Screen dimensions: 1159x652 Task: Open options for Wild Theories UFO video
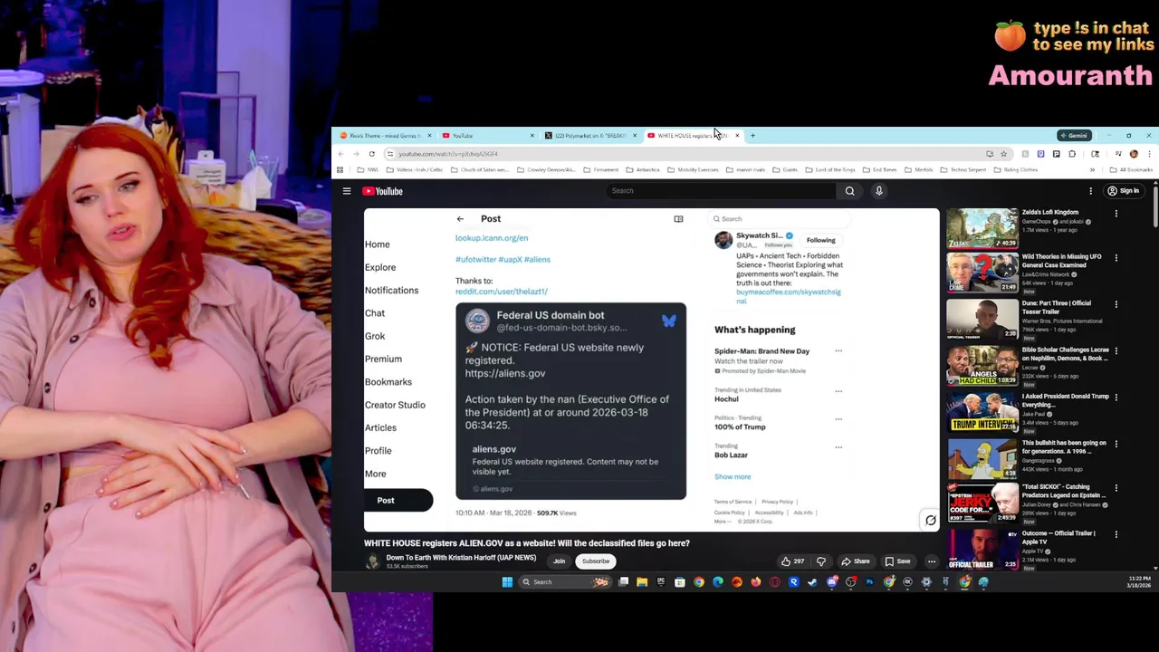click(x=1116, y=258)
